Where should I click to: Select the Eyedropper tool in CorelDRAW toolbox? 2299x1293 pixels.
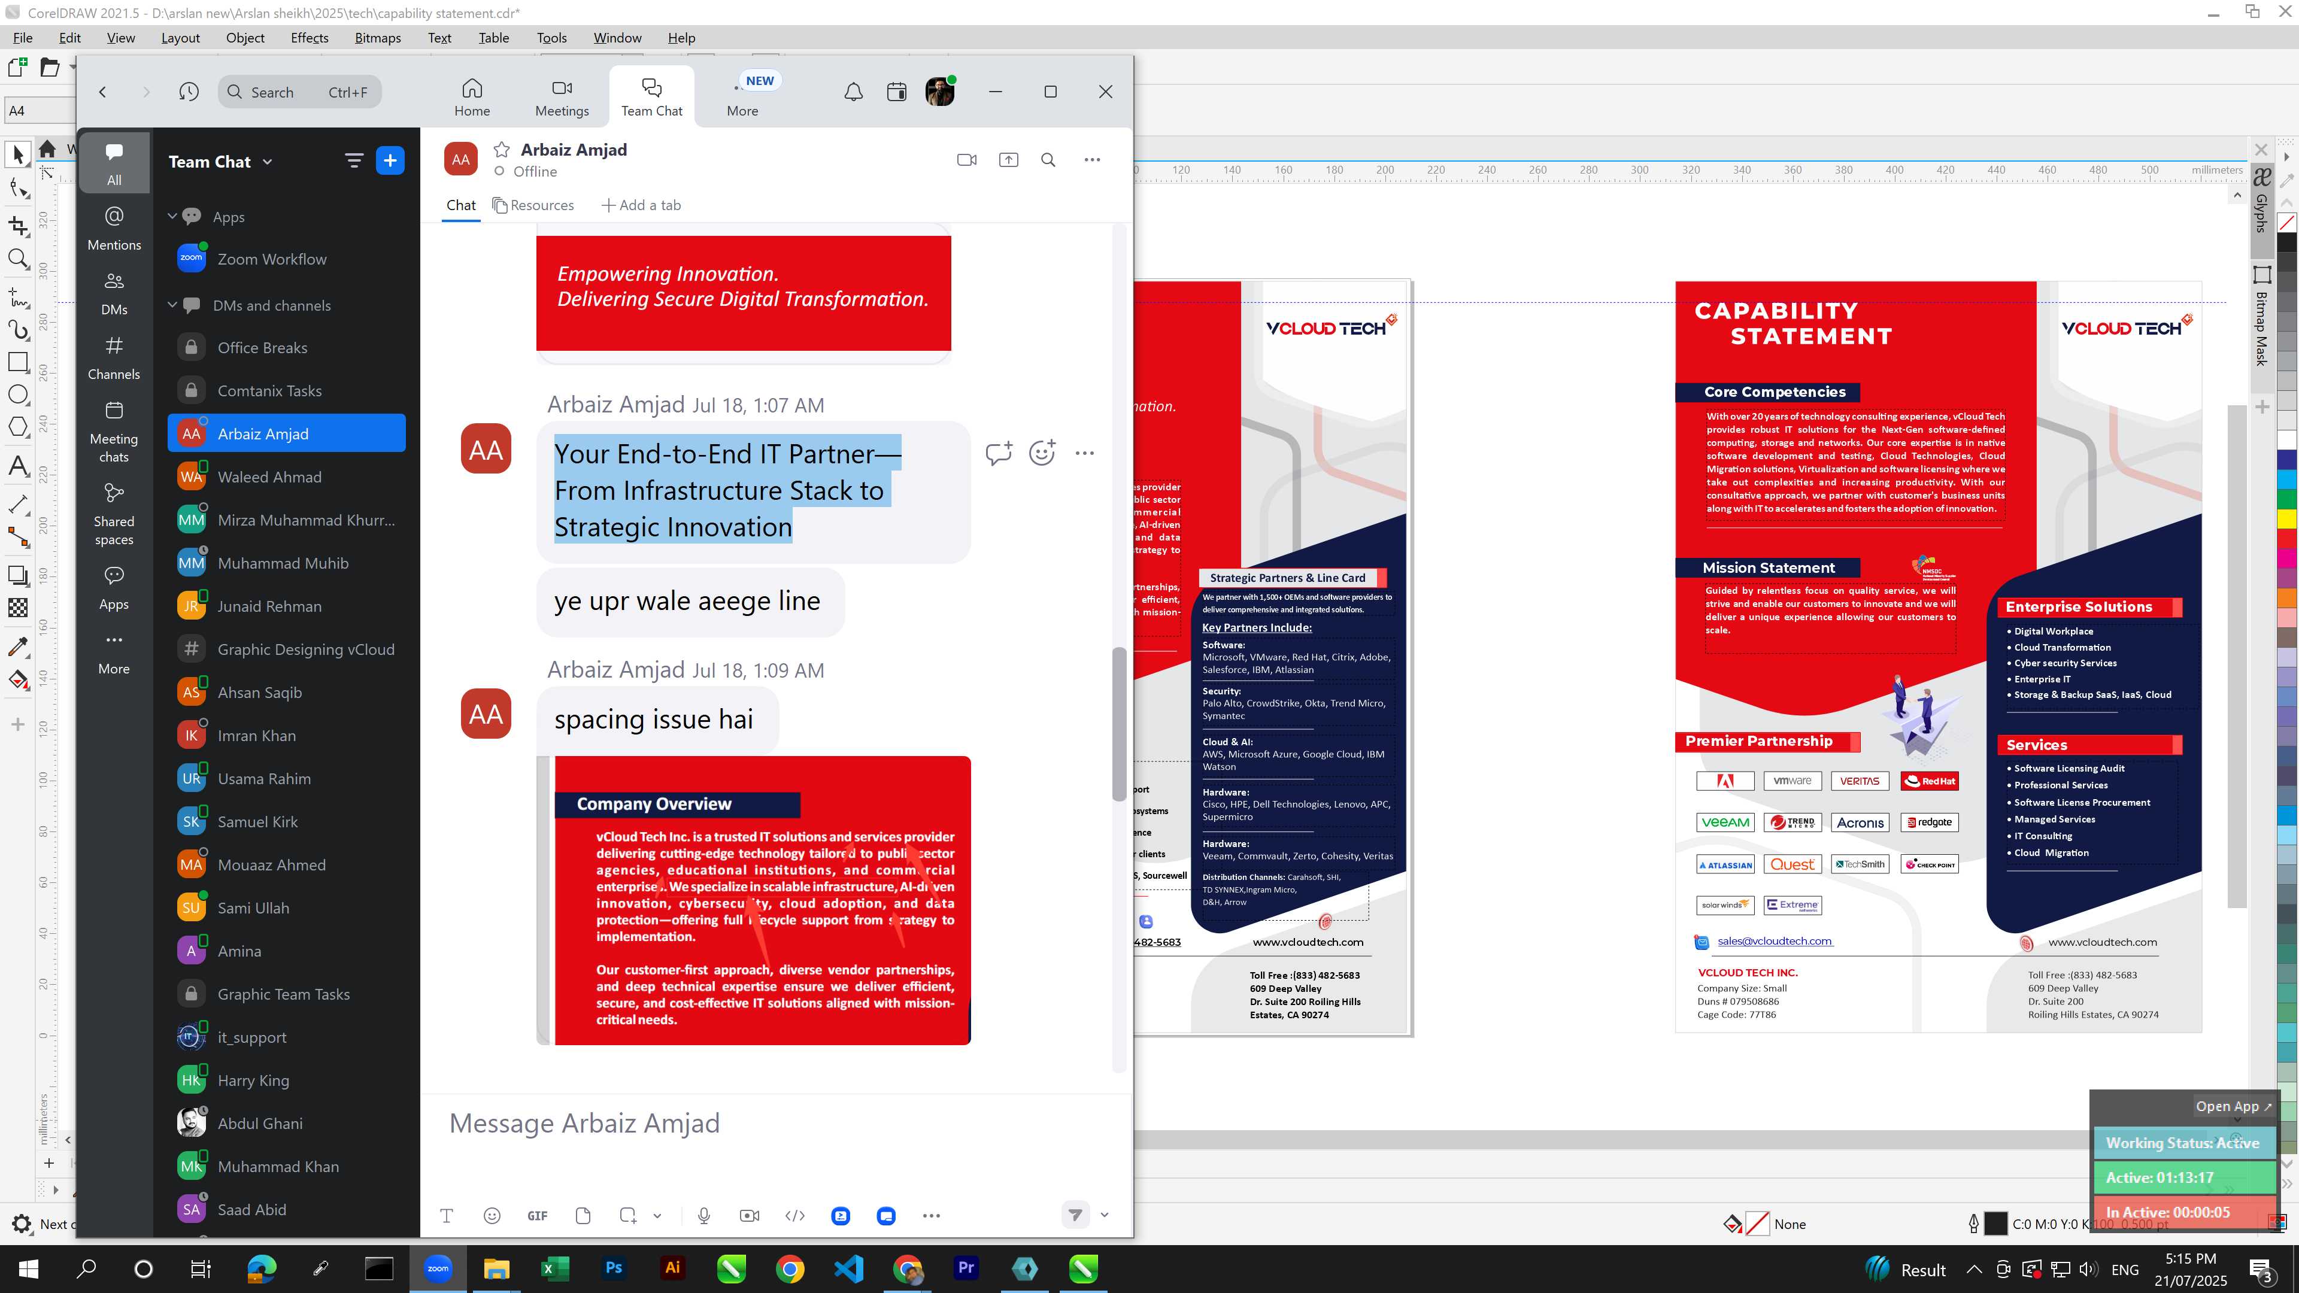[18, 646]
